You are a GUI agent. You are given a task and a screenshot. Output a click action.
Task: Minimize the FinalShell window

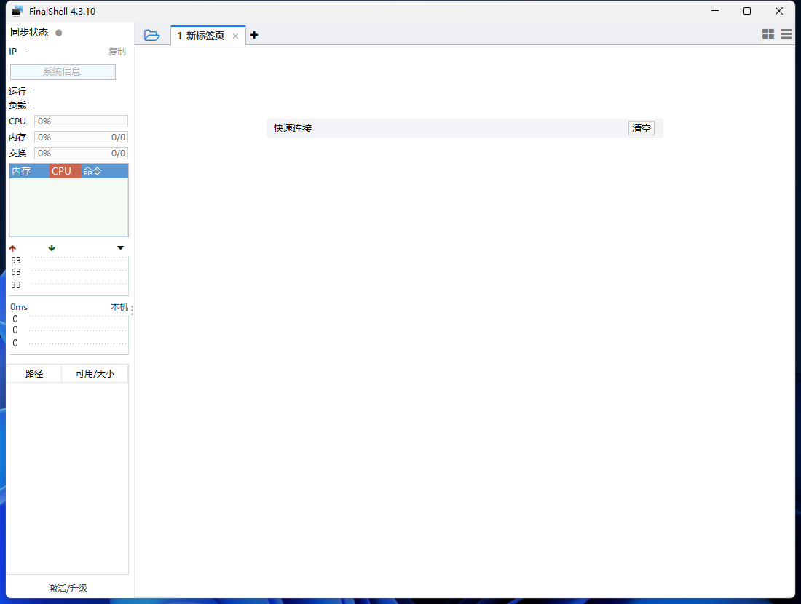click(x=715, y=11)
